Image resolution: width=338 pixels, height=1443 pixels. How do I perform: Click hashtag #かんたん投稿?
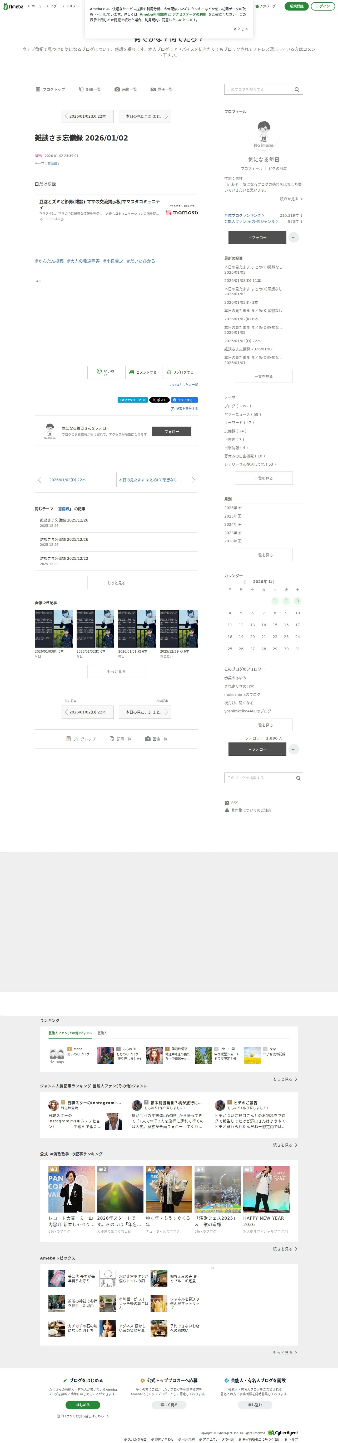click(49, 261)
